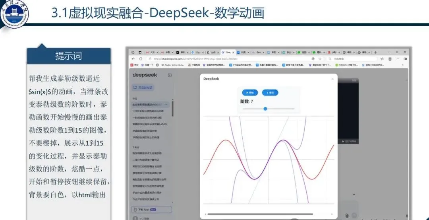Open the 'FLBOOK-H5电子...' bookmark
The height and width of the screenshot is (220, 429).
point(347,65)
